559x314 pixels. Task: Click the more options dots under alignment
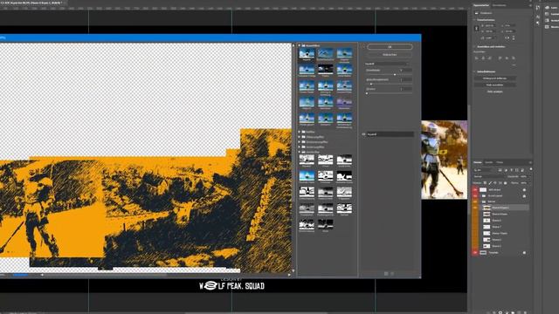point(514,65)
